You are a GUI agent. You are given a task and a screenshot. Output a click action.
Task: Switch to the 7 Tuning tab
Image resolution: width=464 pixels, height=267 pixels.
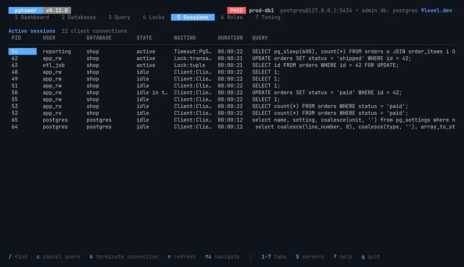268,17
